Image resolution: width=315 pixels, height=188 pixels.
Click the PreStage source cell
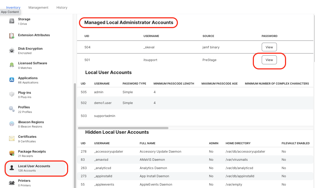(x=209, y=60)
